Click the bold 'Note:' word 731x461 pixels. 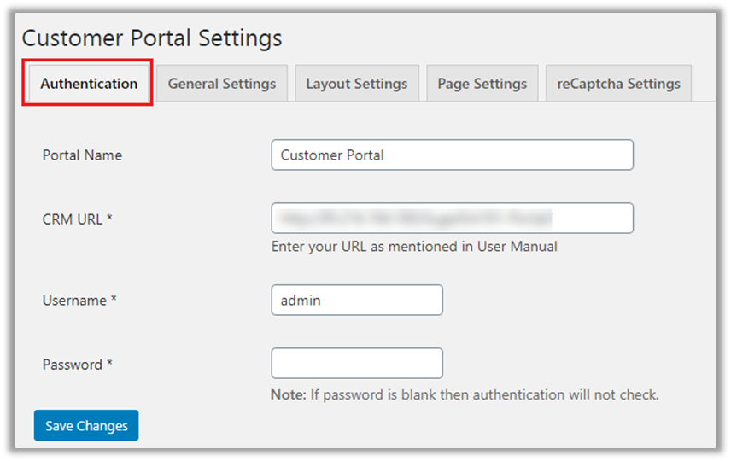288,395
